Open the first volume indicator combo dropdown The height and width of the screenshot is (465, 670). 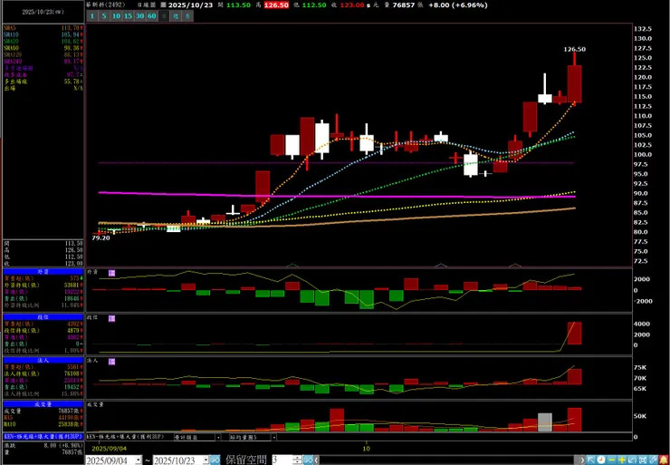pyautogui.click(x=218, y=438)
